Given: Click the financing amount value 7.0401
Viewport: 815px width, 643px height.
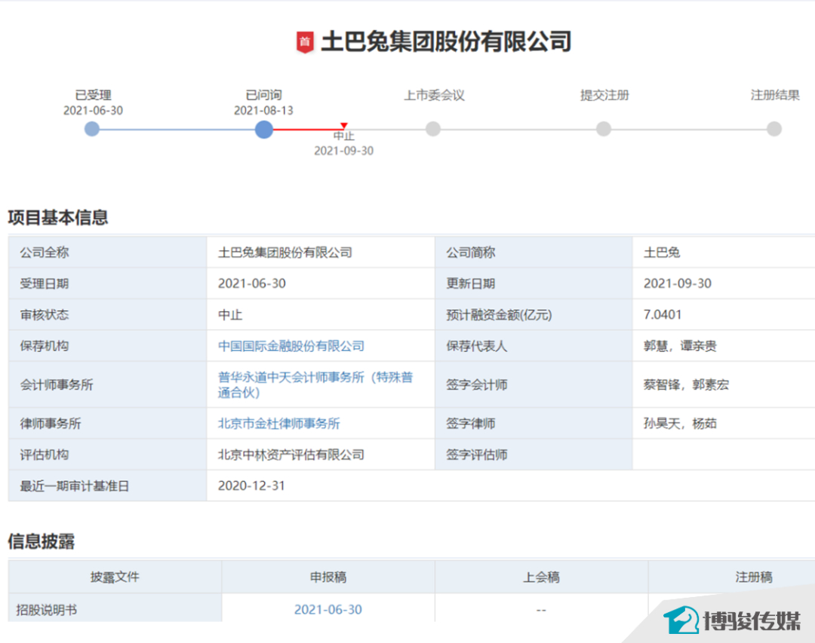Looking at the screenshot, I should pos(663,315).
